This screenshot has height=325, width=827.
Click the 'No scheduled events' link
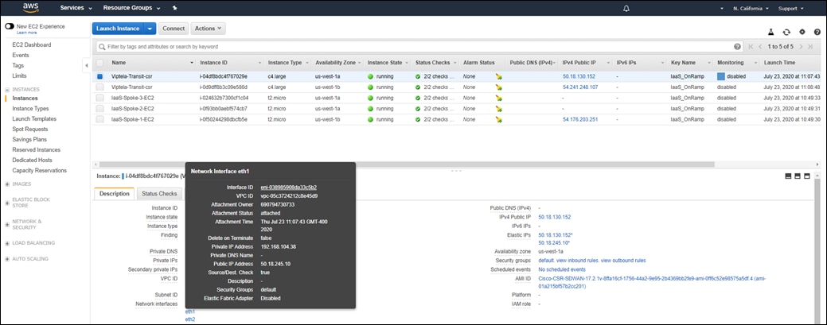pos(562,269)
